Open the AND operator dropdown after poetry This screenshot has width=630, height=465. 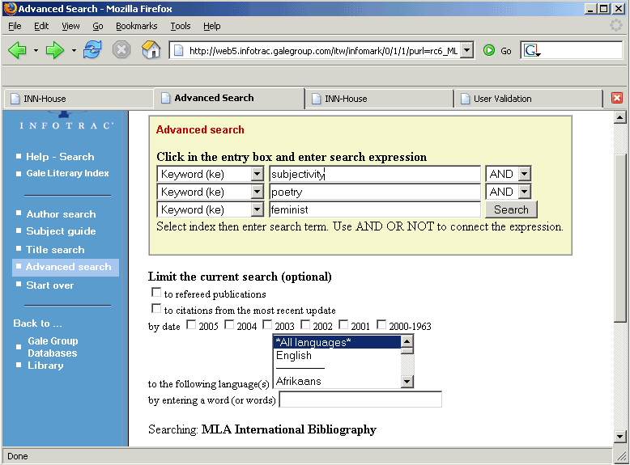click(525, 192)
